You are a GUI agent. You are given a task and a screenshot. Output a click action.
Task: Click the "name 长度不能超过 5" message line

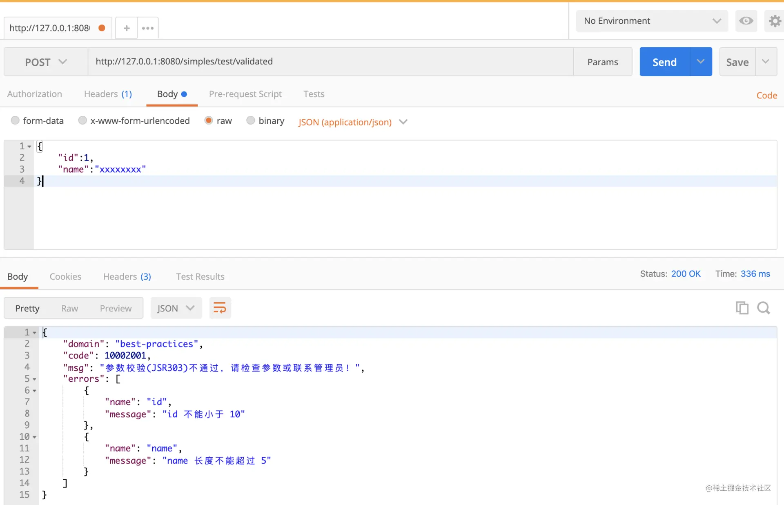coord(188,461)
